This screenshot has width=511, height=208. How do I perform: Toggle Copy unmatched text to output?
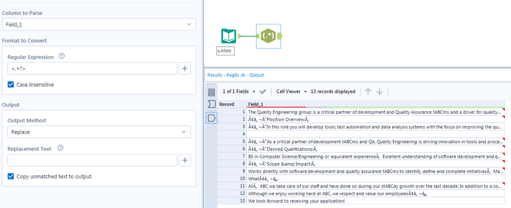click(x=10, y=176)
